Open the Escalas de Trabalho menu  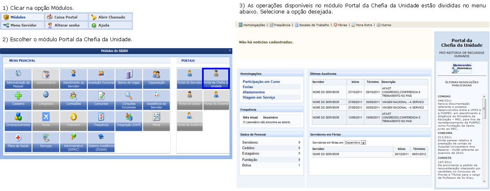coord(312,25)
